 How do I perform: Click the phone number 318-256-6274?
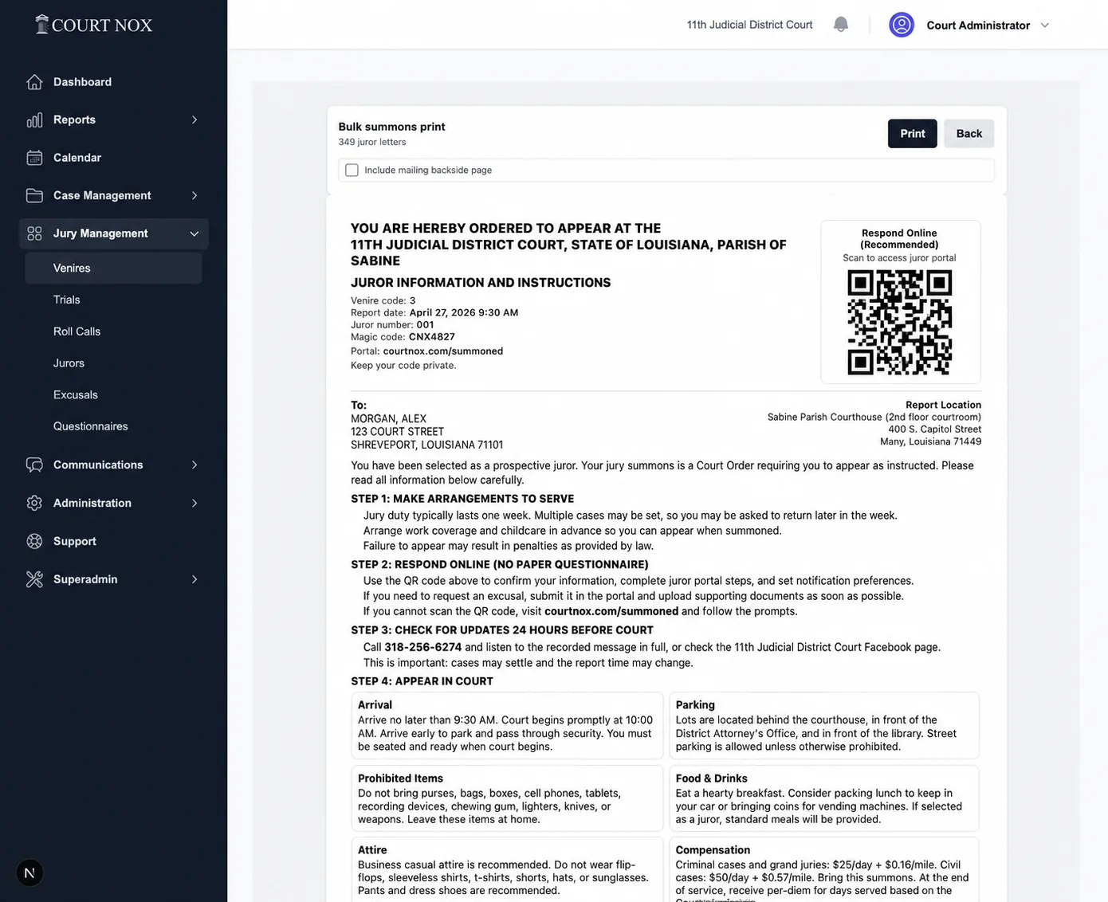point(423,647)
